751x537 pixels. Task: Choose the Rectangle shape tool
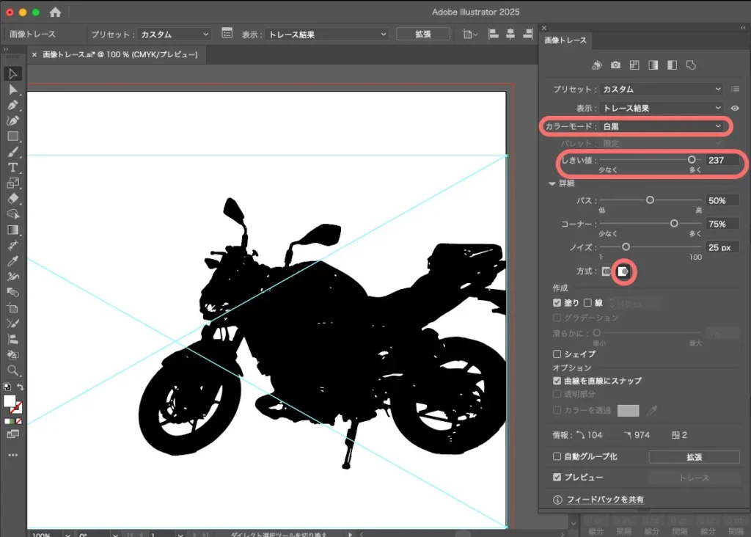12,136
